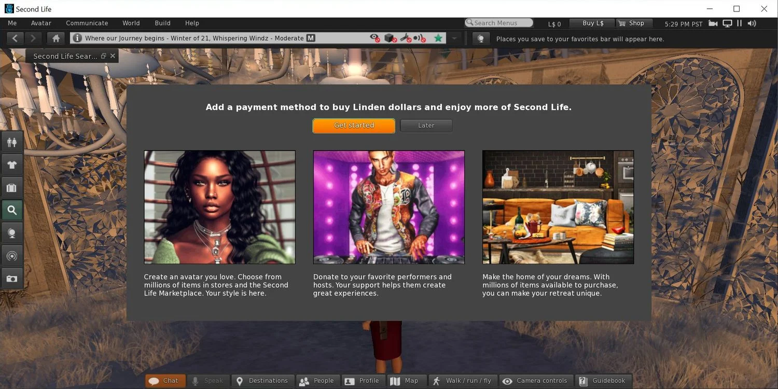Go forward with the right arrow
The width and height of the screenshot is (778, 389).
33,38
